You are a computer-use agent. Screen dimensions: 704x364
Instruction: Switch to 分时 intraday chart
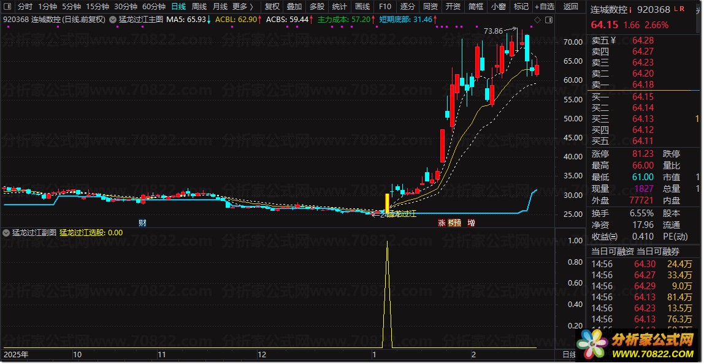[25, 7]
